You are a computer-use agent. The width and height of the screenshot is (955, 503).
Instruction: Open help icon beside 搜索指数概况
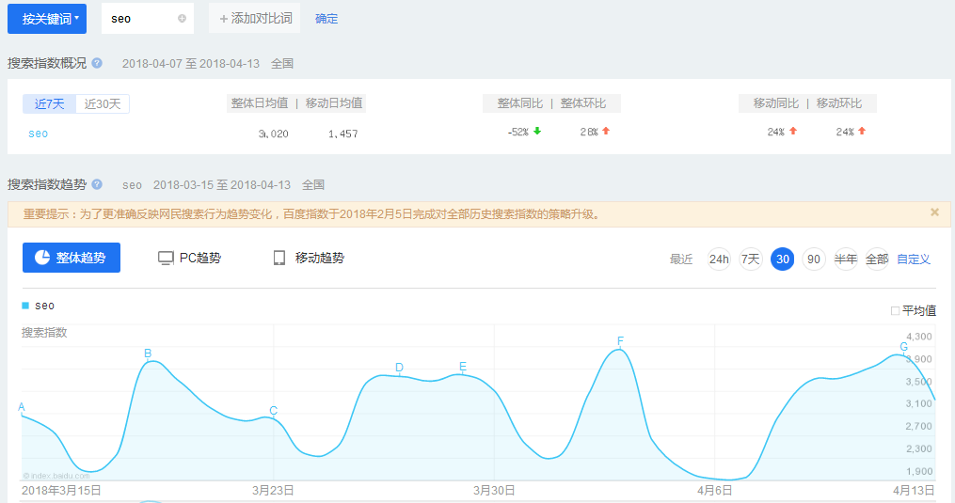click(97, 63)
